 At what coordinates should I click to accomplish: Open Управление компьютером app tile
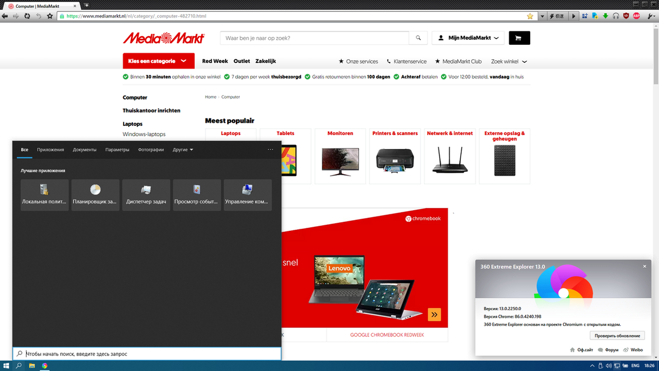[248, 195]
